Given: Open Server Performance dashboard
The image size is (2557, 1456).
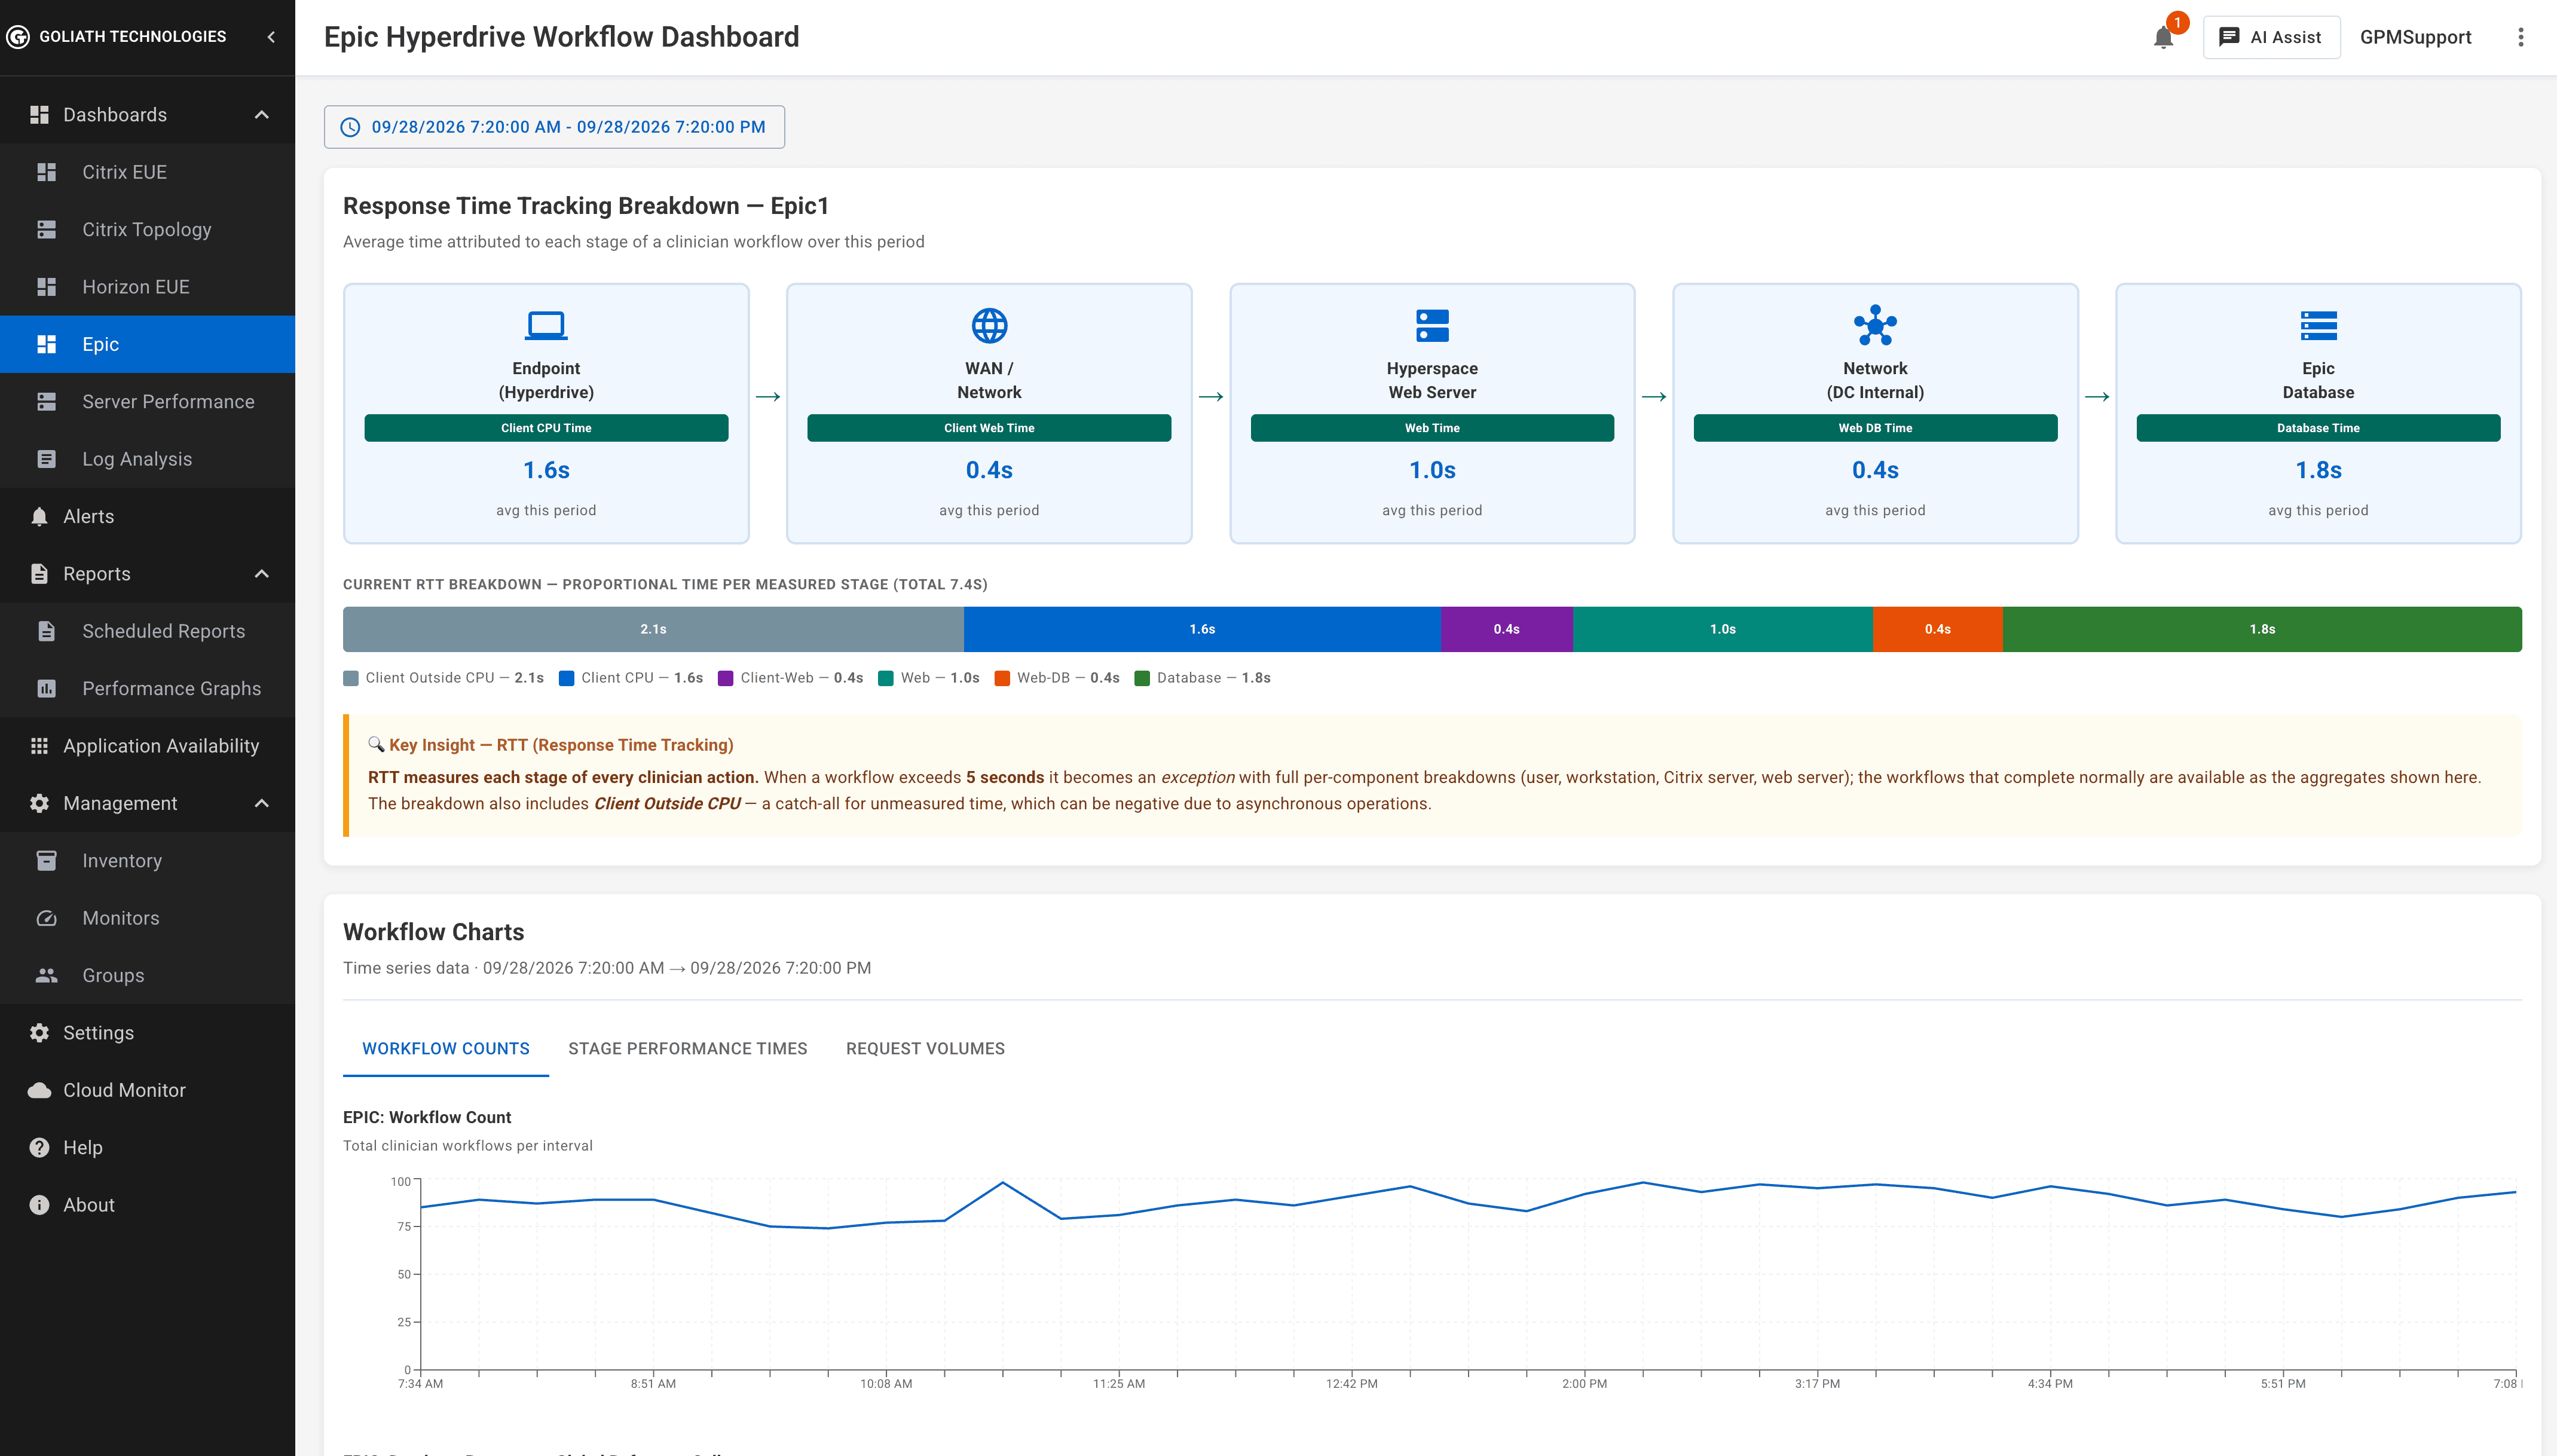Looking at the screenshot, I should click(148, 402).
